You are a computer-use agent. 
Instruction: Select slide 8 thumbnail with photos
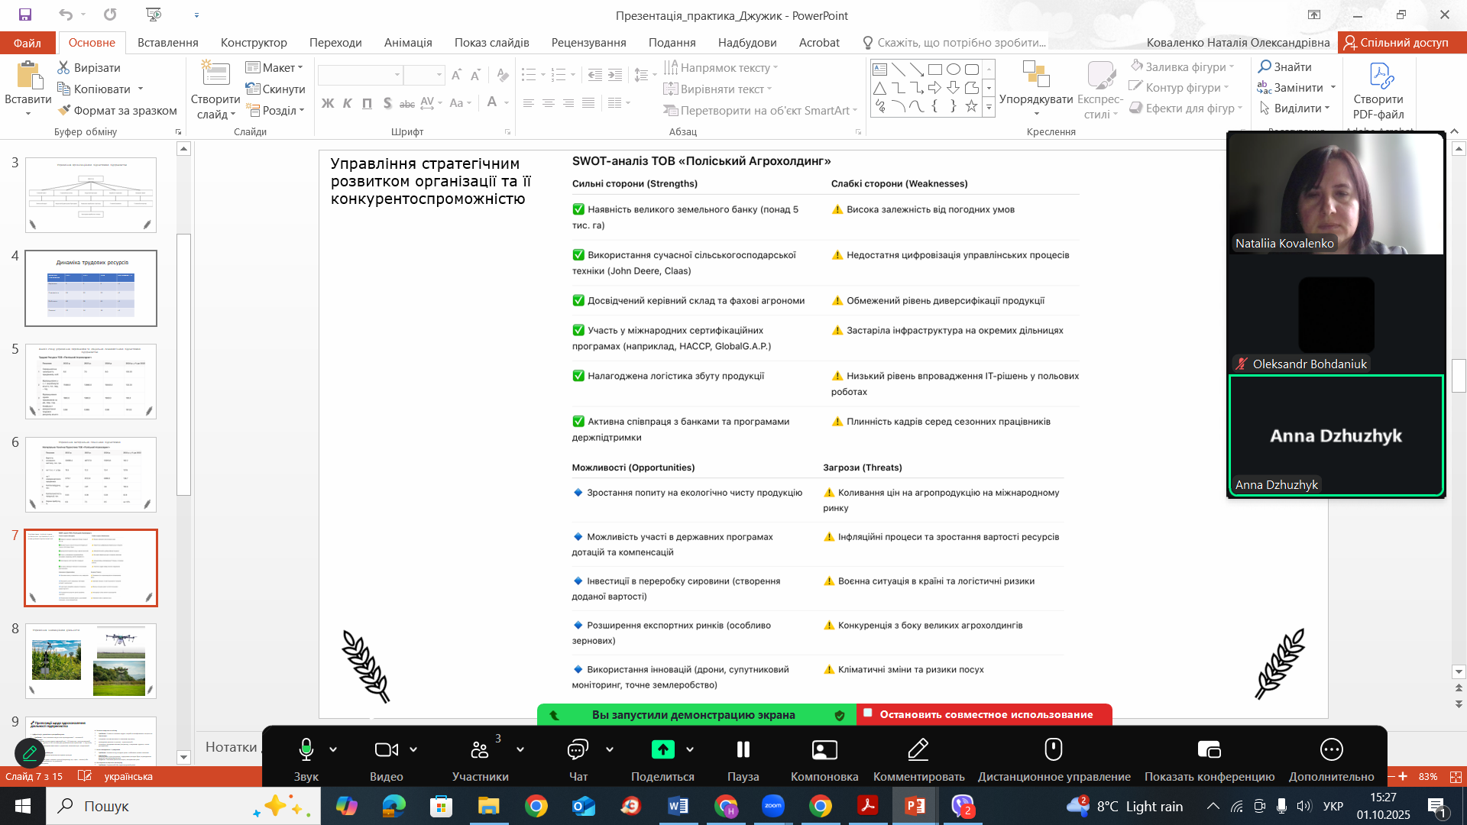coord(91,661)
